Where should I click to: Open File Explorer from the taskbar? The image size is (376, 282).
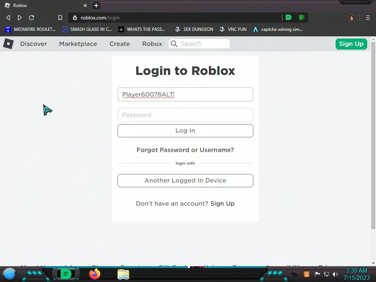123,274
